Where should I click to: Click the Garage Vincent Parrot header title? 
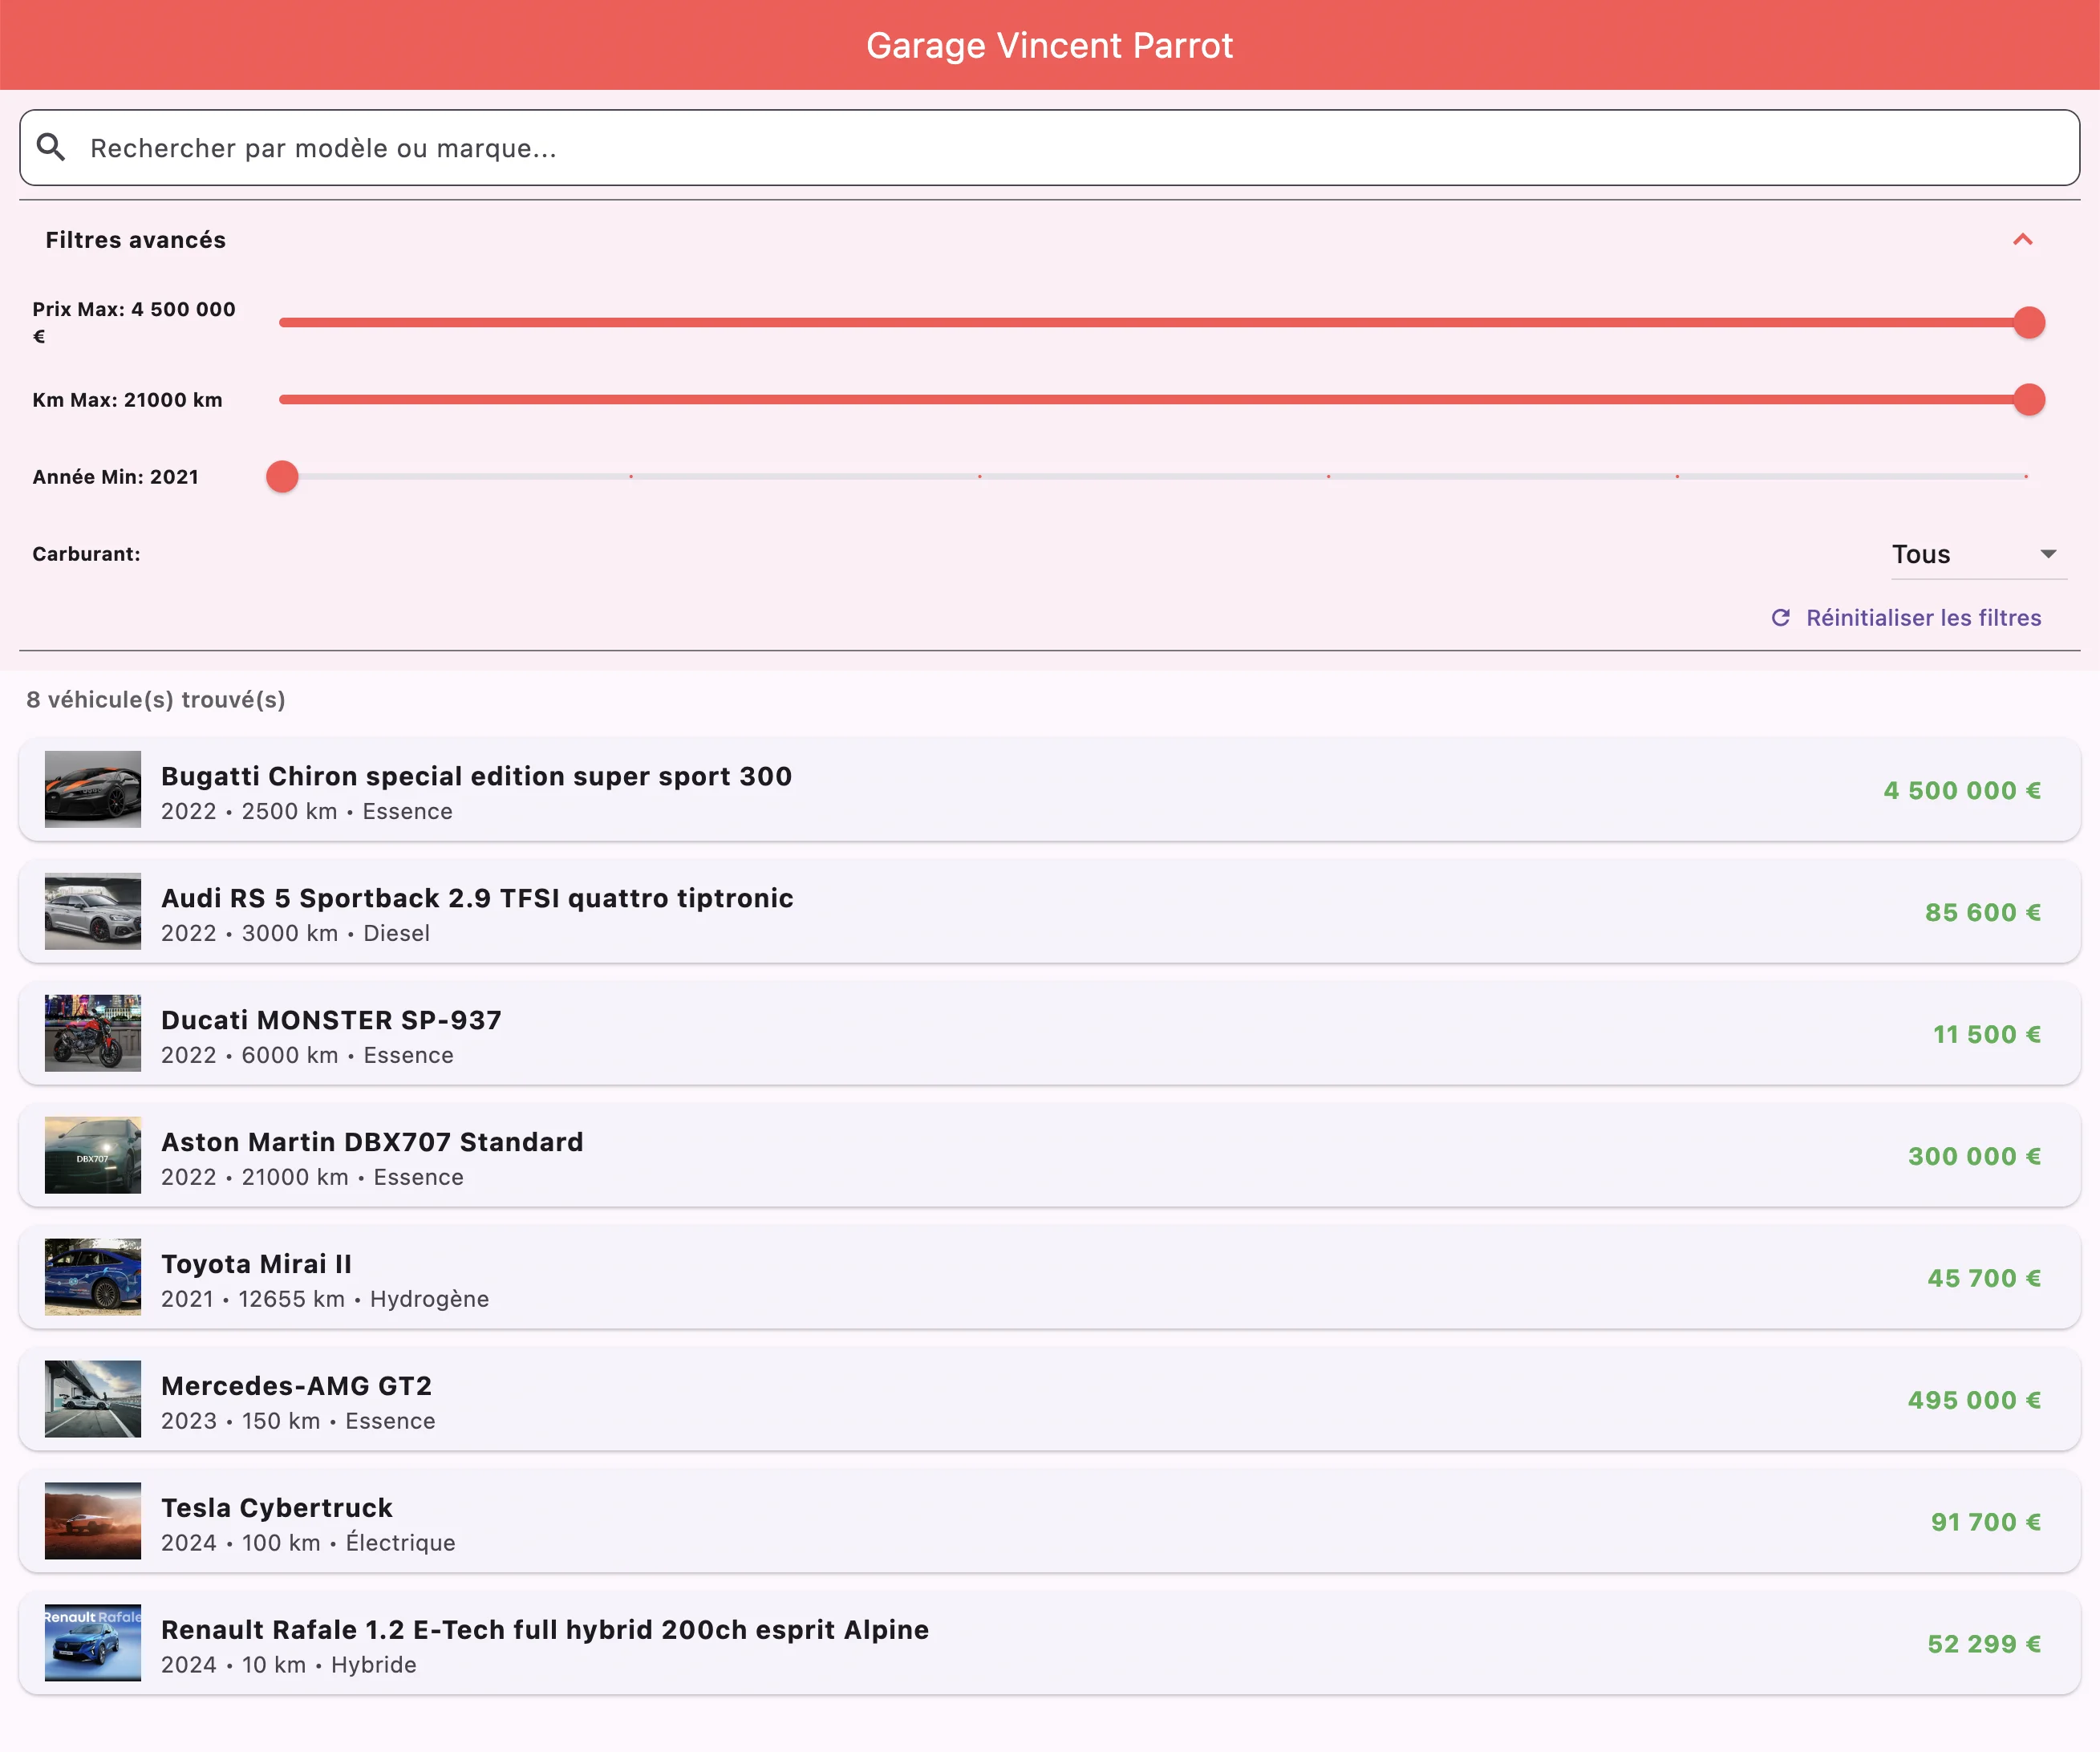pyautogui.click(x=1050, y=45)
